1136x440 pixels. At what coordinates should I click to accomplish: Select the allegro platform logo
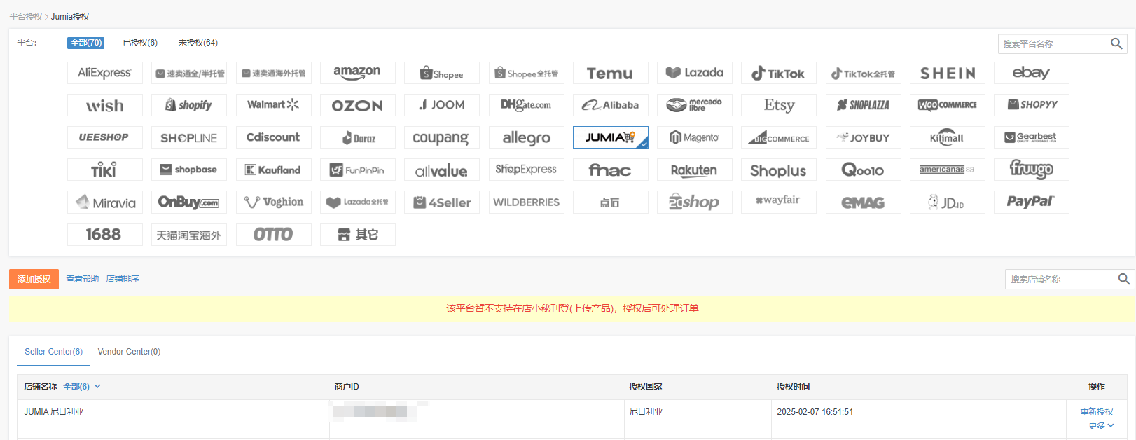pyautogui.click(x=526, y=137)
